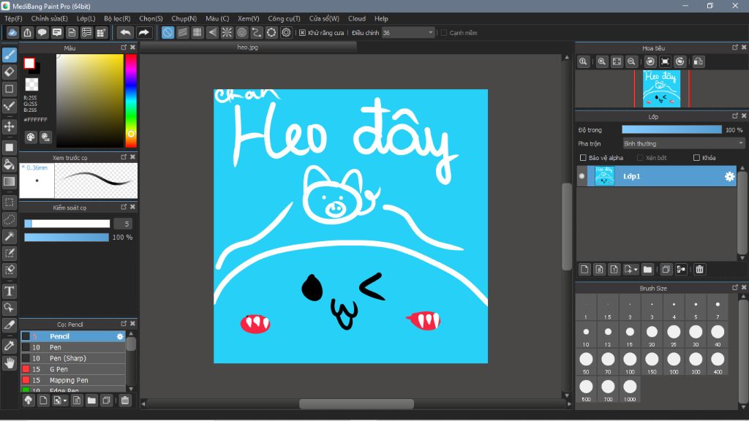Click the brush size control slider
Viewport: 749px width, 421px height.
point(67,224)
